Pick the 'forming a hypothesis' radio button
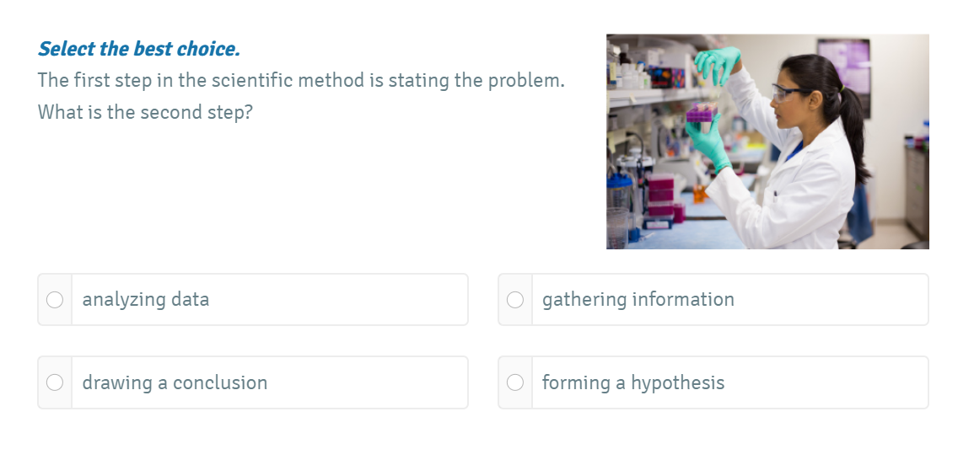The image size is (958, 465). (x=515, y=382)
